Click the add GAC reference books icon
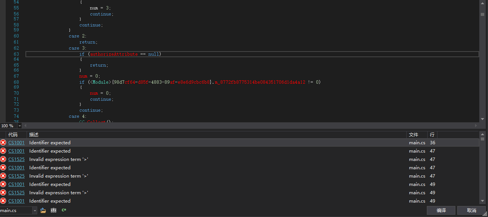Image resolution: width=488 pixels, height=217 pixels. click(54, 210)
